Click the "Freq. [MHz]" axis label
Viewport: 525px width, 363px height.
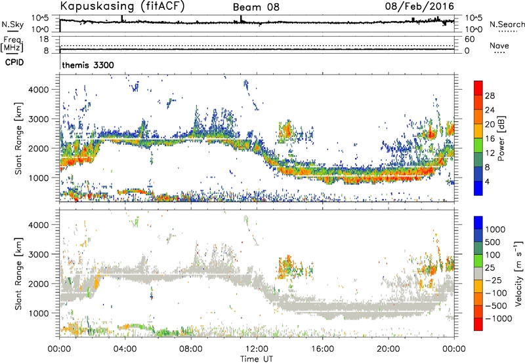pos(12,44)
